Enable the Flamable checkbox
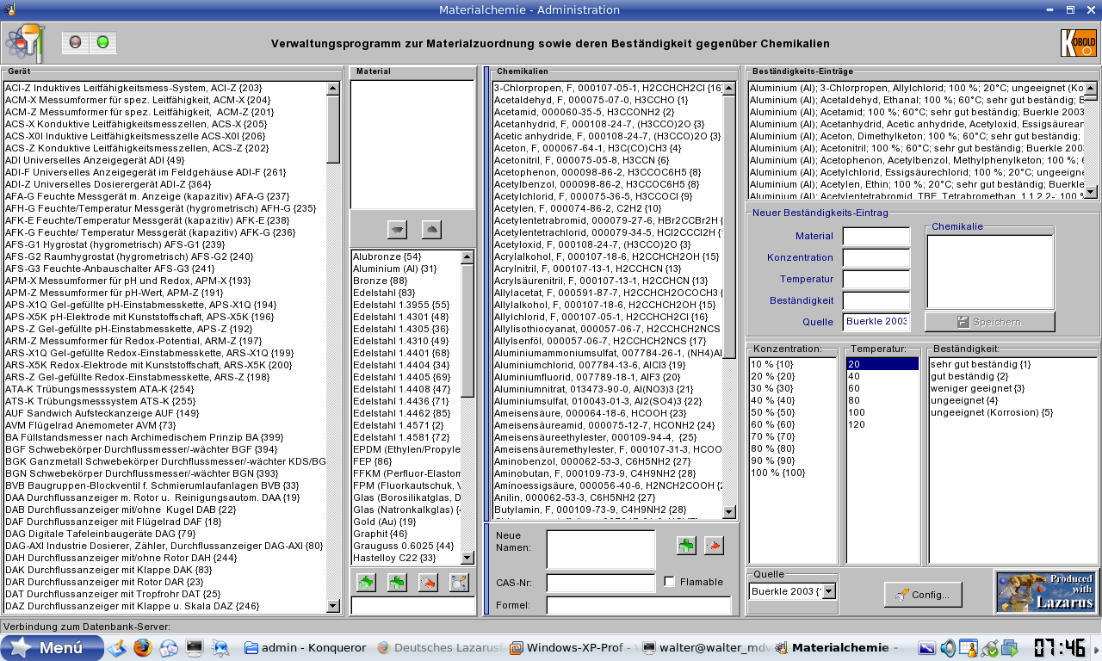The height and width of the screenshot is (661, 1102). 670,582
